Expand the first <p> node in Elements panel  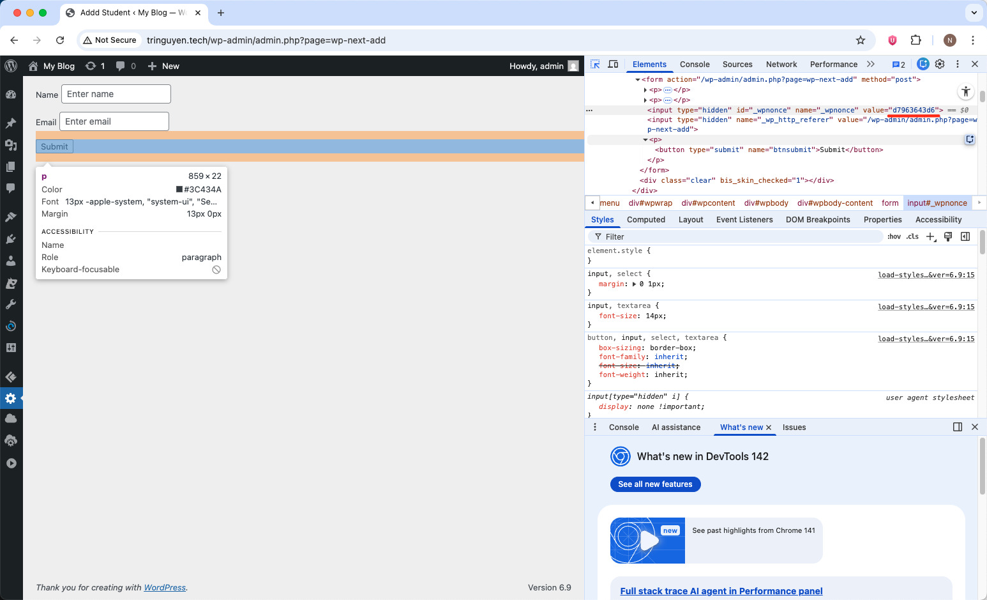(x=645, y=89)
